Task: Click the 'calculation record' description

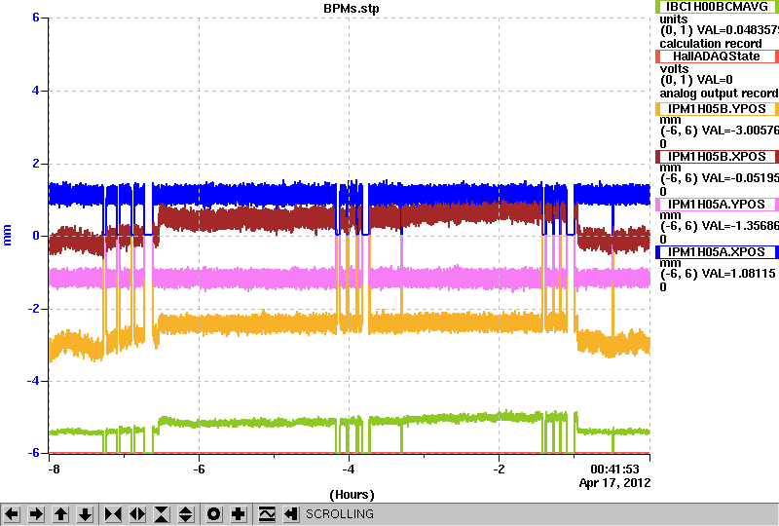Action: [711, 44]
